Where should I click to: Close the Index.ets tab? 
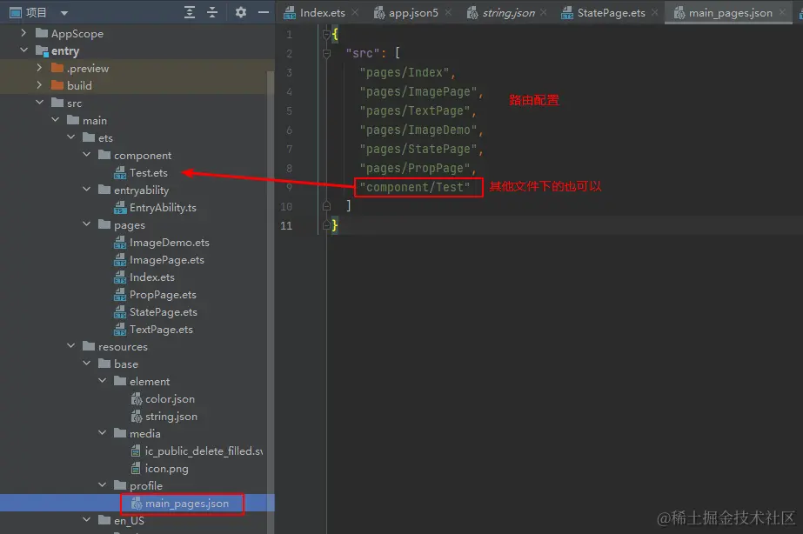point(355,12)
